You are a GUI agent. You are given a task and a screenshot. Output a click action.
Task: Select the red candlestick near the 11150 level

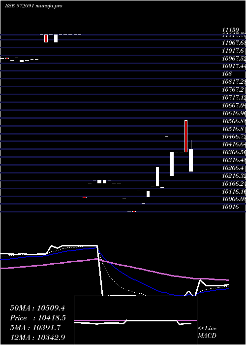pyautogui.click(x=46, y=38)
